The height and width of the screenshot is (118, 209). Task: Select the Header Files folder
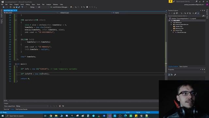tap(179, 26)
